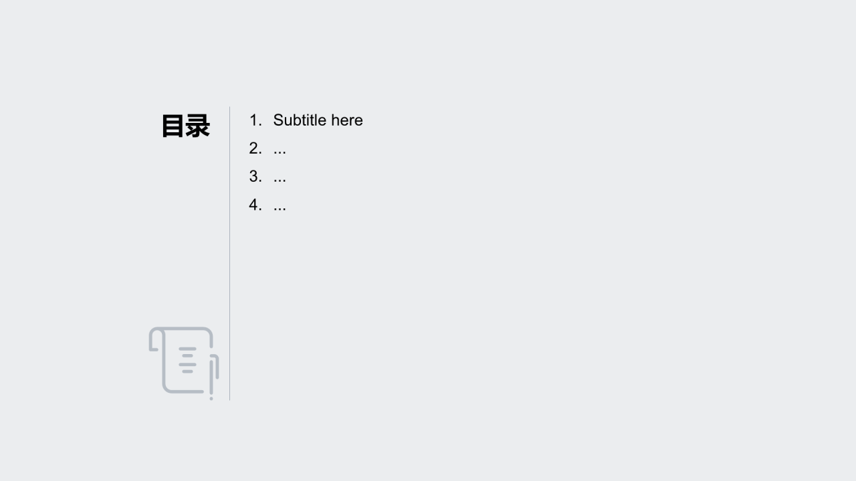The width and height of the screenshot is (856, 481).
Task: Click the small dot beneath the scroll icon
Action: [211, 398]
